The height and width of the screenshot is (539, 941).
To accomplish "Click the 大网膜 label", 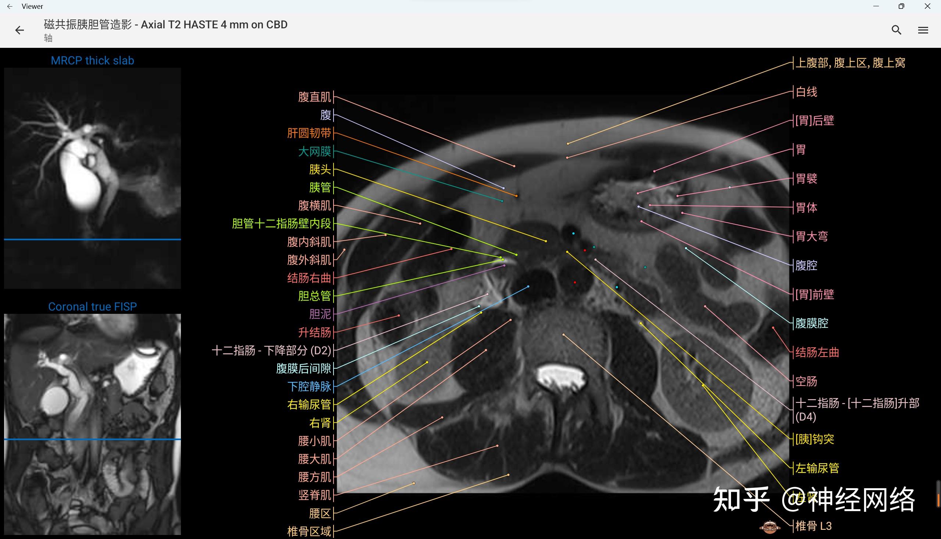I will [315, 152].
